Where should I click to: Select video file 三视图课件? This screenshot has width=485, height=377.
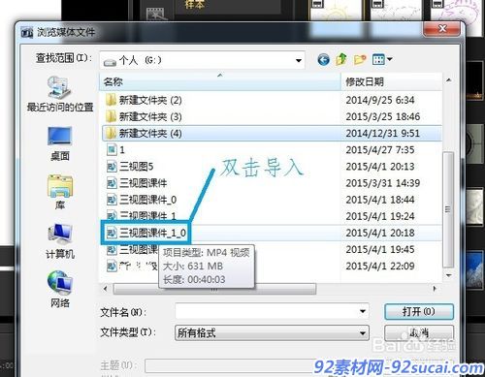coord(137,183)
